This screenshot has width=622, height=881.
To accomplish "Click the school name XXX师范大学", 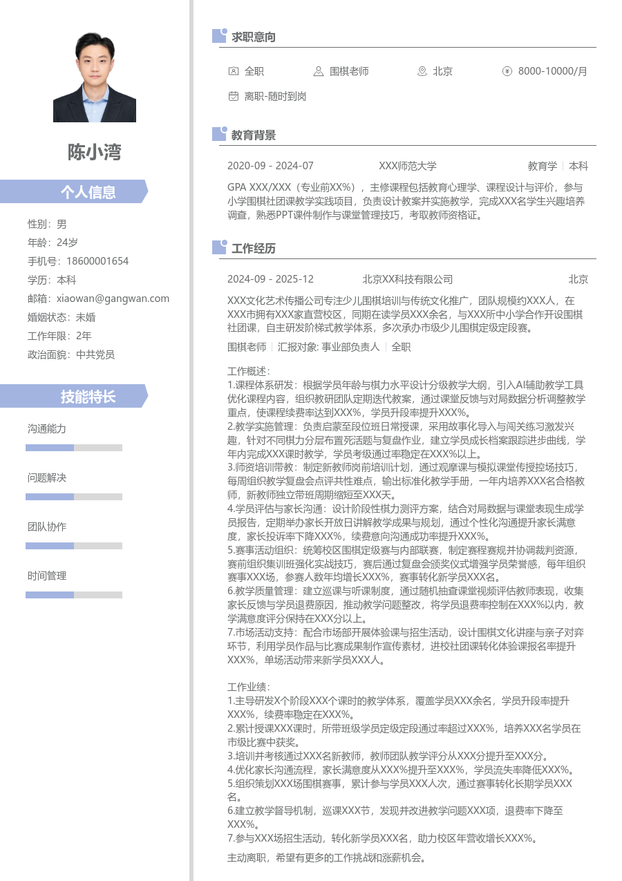I will point(408,166).
